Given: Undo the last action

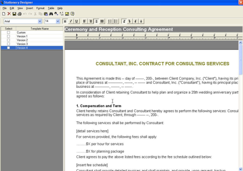Looking at the screenshot, I should pyautogui.click(x=25, y=14).
